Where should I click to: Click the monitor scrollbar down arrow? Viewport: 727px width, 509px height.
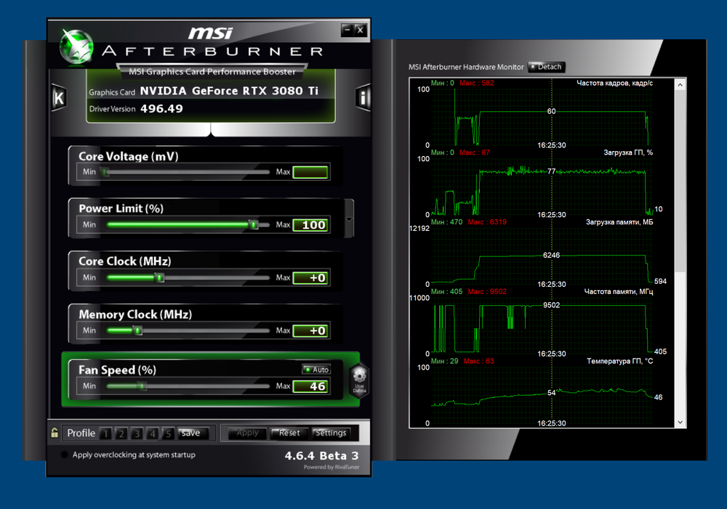680,422
